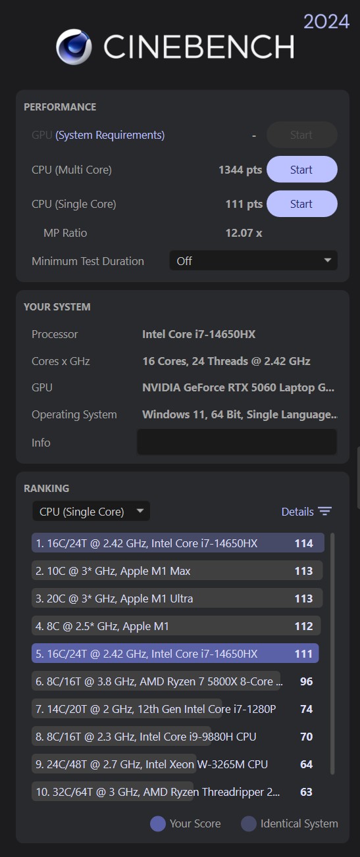Click the Your Score legend label
The width and height of the screenshot is (360, 857).
coord(195,823)
